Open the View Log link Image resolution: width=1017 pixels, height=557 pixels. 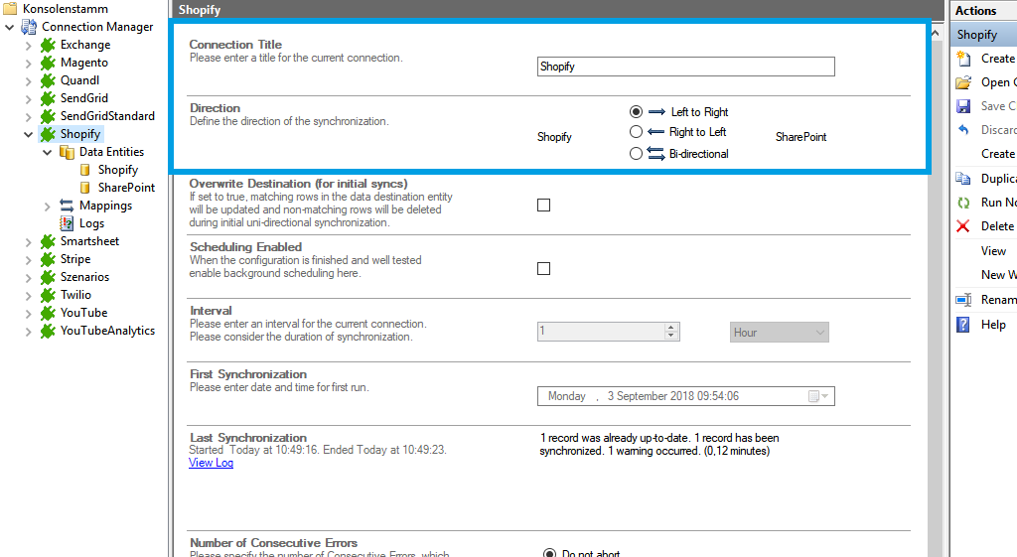[x=211, y=463]
